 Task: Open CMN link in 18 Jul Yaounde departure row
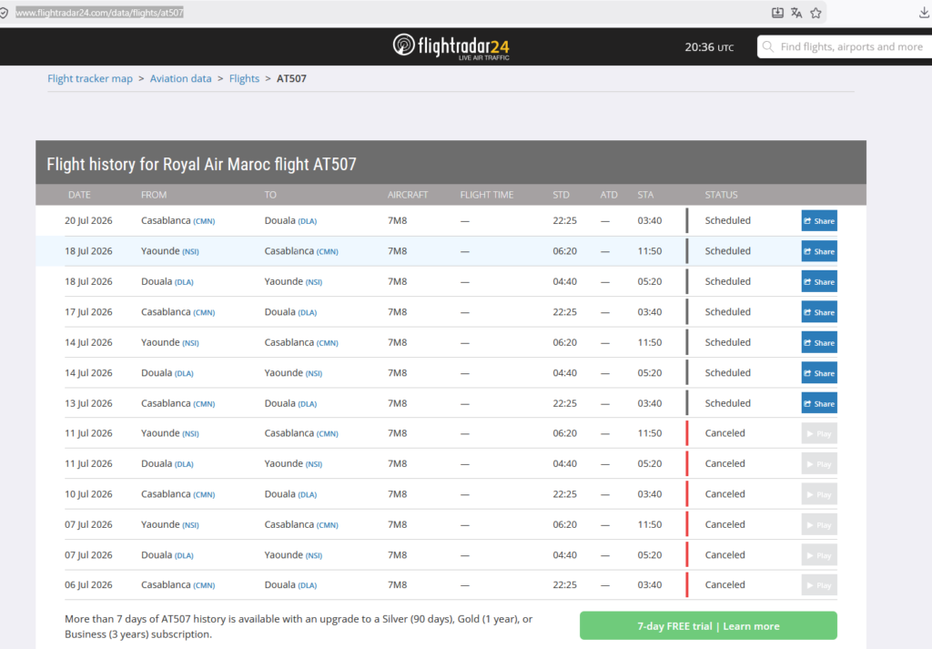point(327,252)
